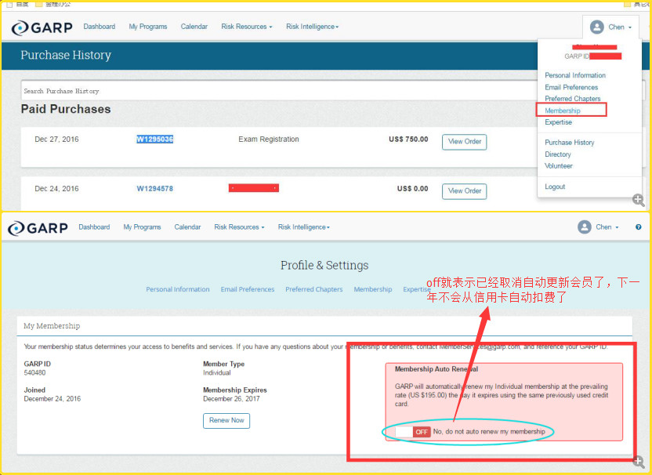Switch to the Membership settings tab

pyautogui.click(x=373, y=289)
